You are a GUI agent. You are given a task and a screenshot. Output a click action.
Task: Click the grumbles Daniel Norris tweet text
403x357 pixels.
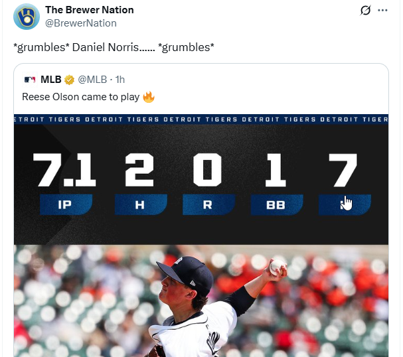pyautogui.click(x=114, y=47)
